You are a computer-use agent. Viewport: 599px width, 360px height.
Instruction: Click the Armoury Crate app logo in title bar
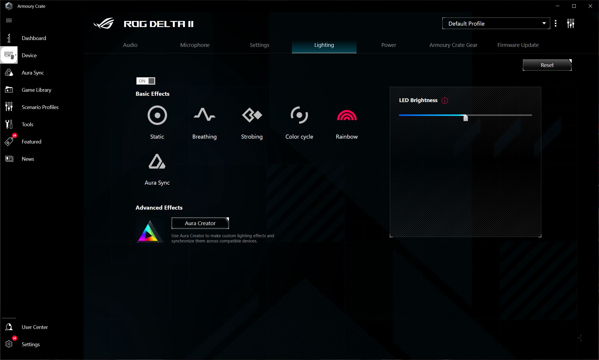click(9, 6)
